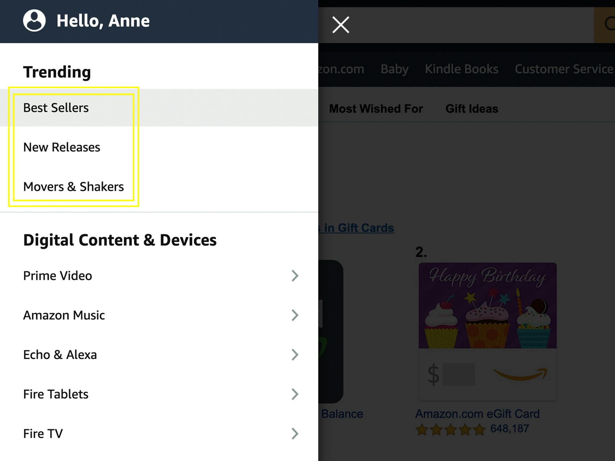Viewport: 615px width, 461px height.
Task: Click the 648,187 reviews count
Action: coord(510,429)
